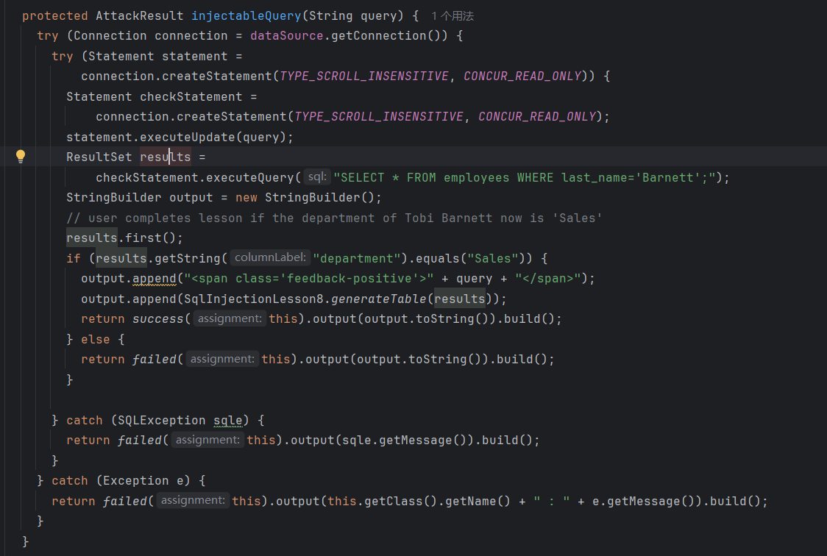Click the "assignment:" hint in the SQLException catch block
827x556 pixels.
coord(207,440)
